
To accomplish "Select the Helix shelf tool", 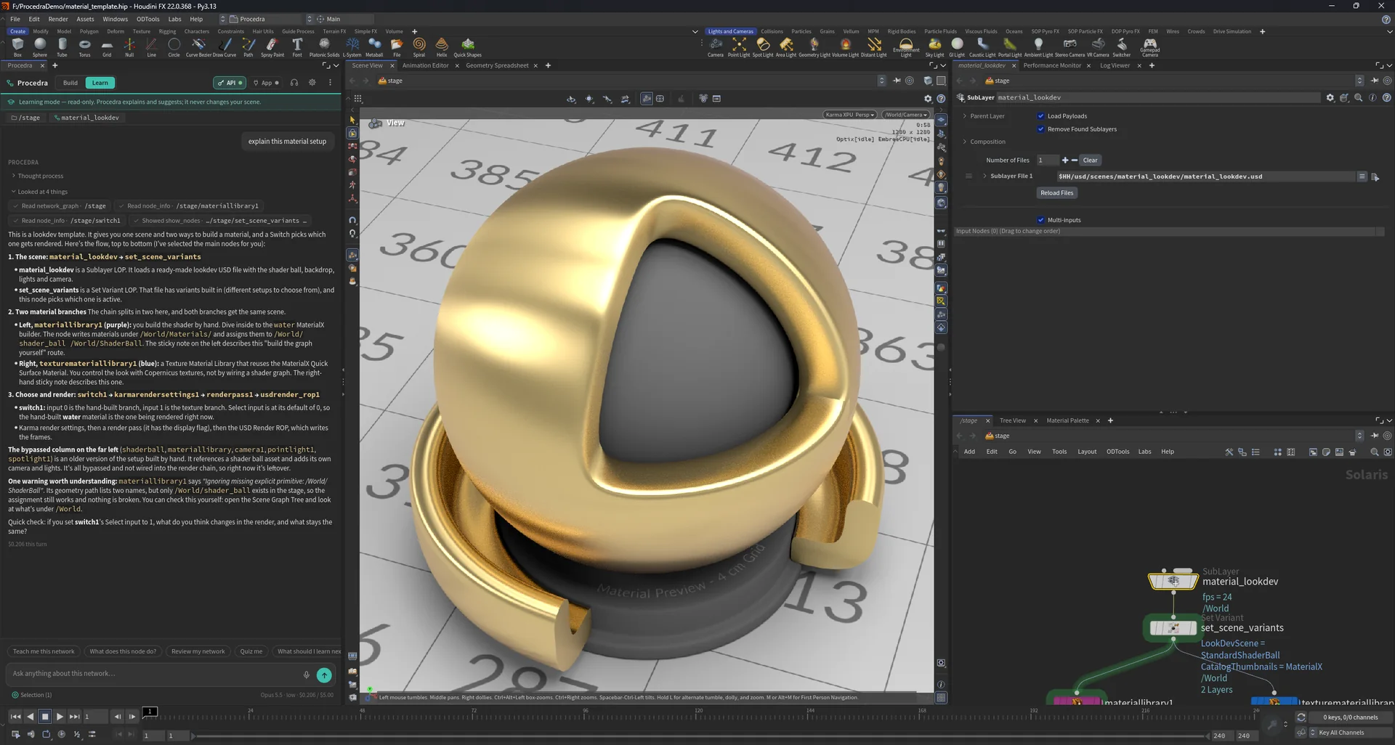I will pyautogui.click(x=442, y=47).
